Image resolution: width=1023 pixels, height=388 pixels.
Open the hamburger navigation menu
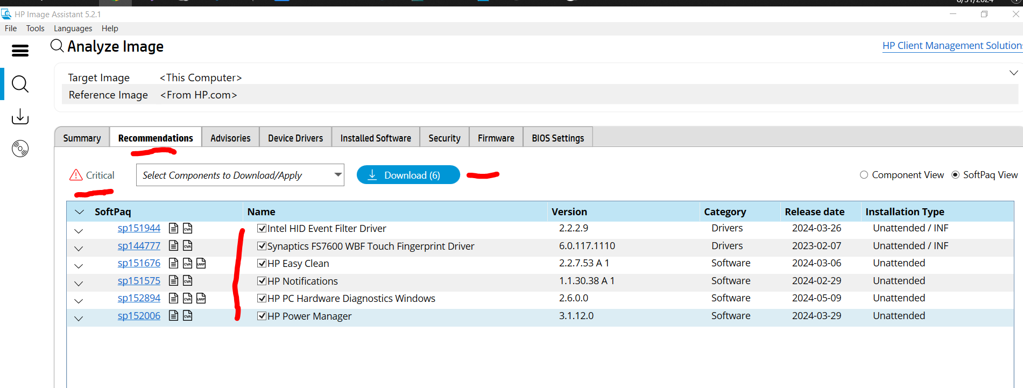[20, 51]
